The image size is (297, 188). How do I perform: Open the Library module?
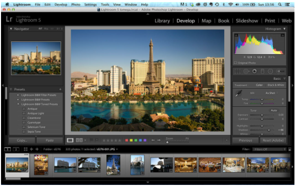tap(162, 21)
